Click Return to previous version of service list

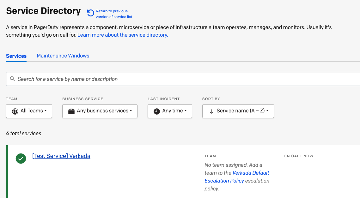pos(114,14)
